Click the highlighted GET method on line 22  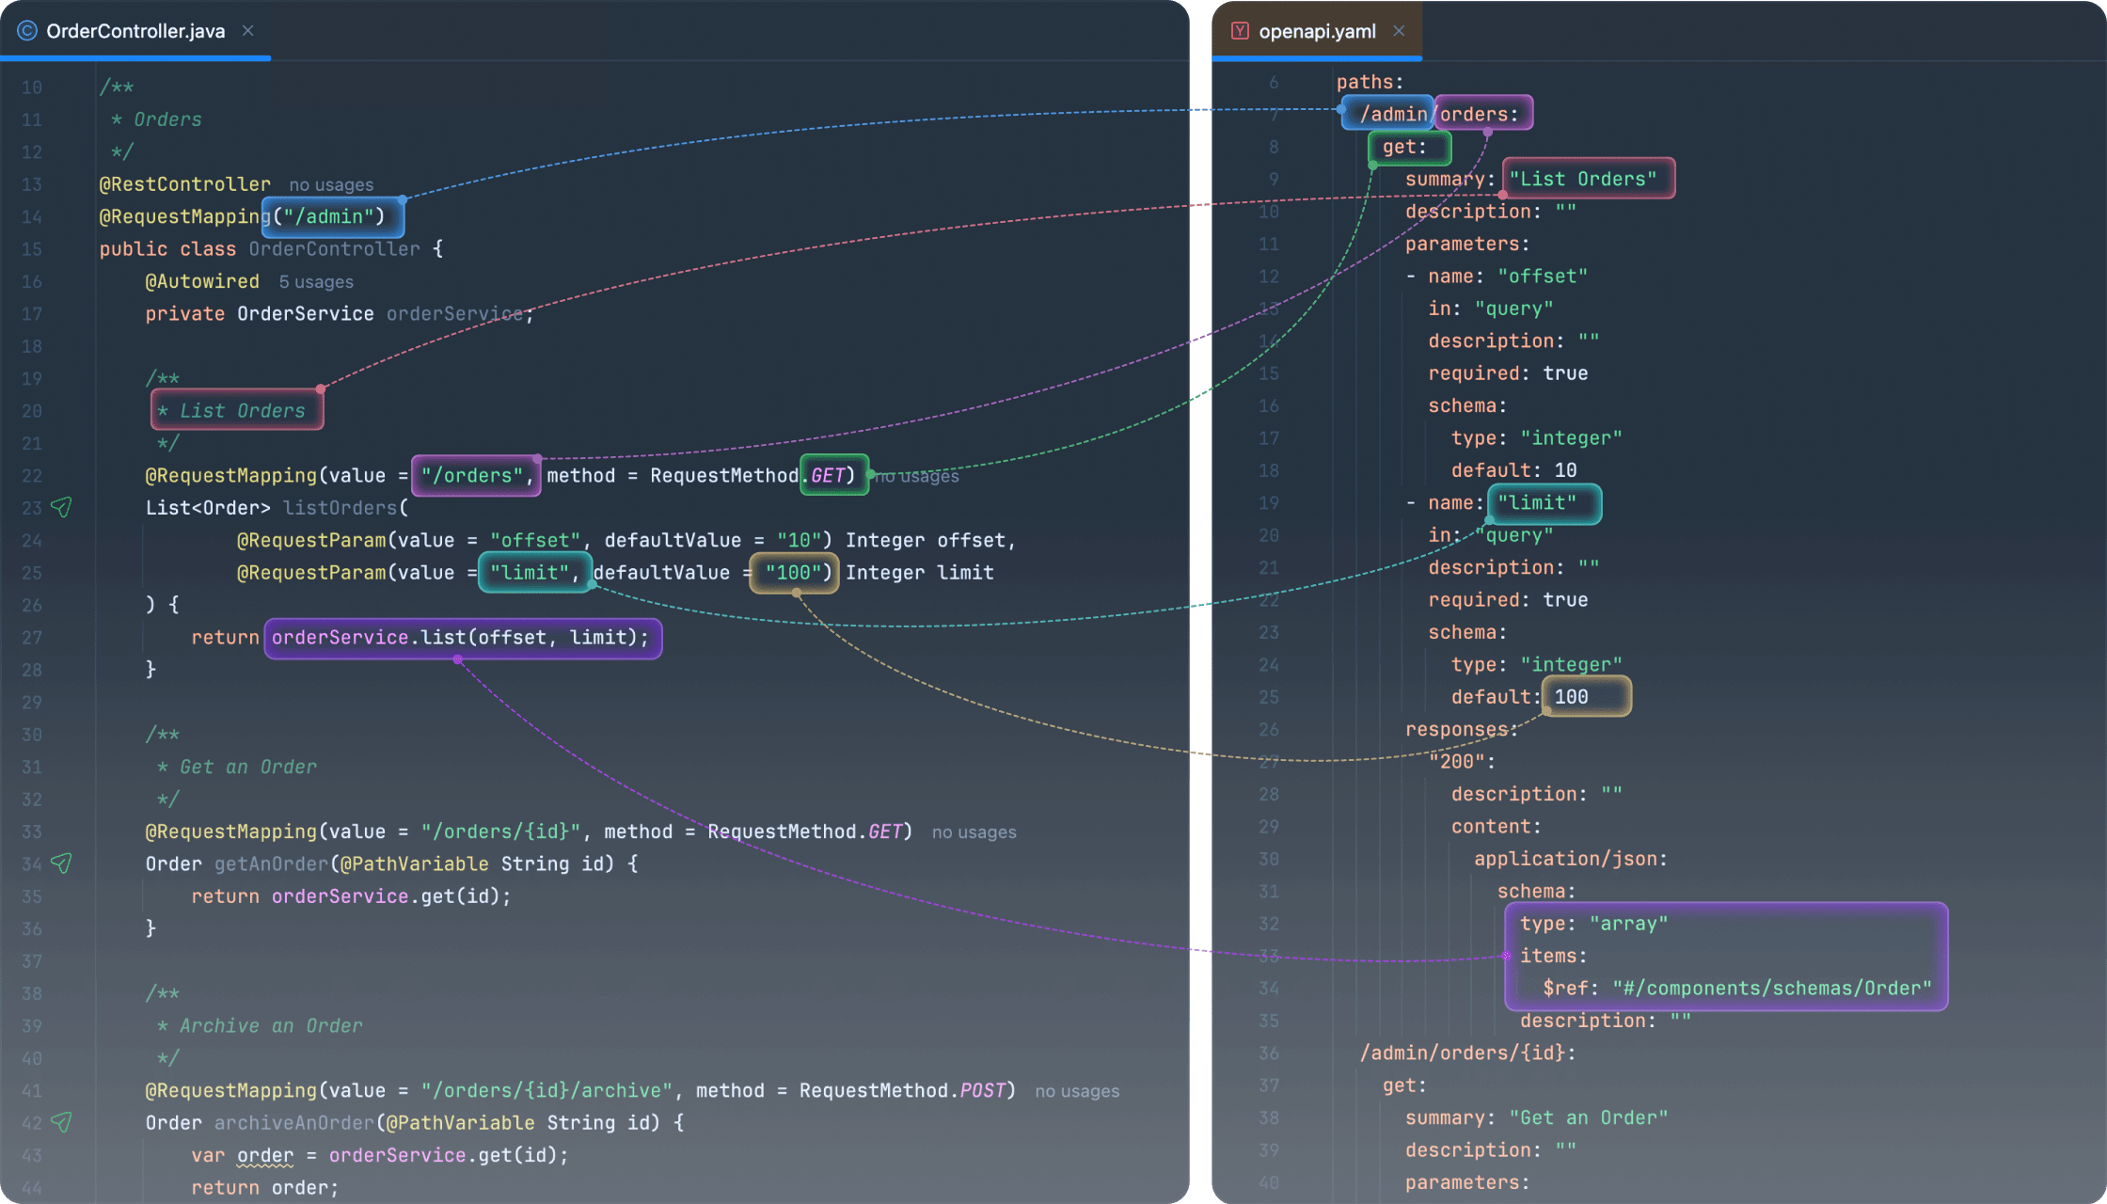tap(833, 475)
